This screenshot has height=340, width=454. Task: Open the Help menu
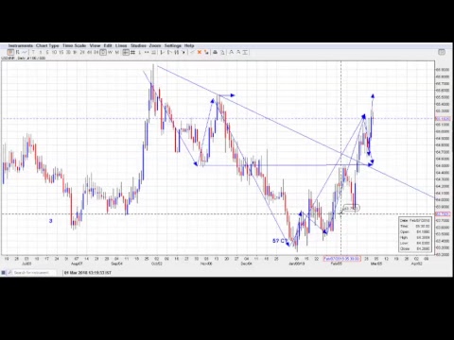[189, 45]
